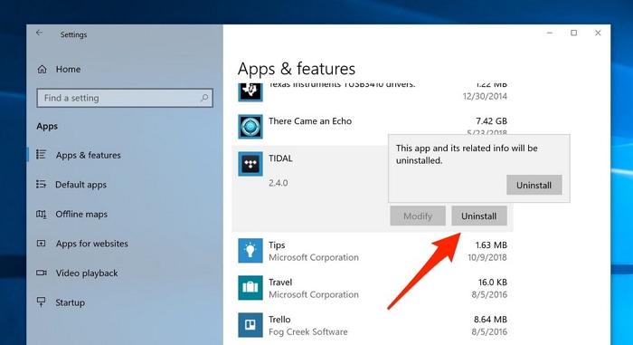633x345 pixels.
Task: Click the 7.42 GB size value
Action: tap(491, 121)
